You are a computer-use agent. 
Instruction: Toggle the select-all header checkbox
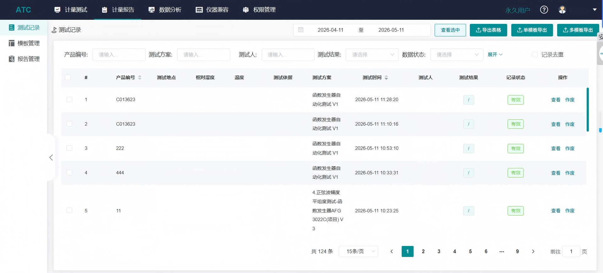pos(68,77)
